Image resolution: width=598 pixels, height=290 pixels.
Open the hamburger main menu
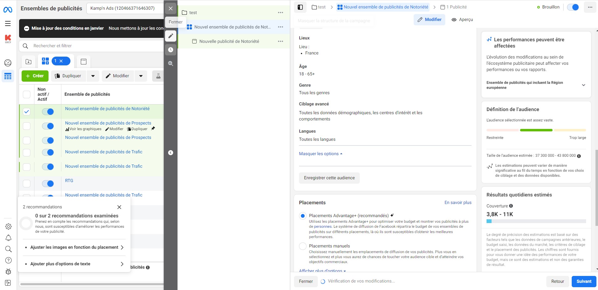click(x=8, y=23)
